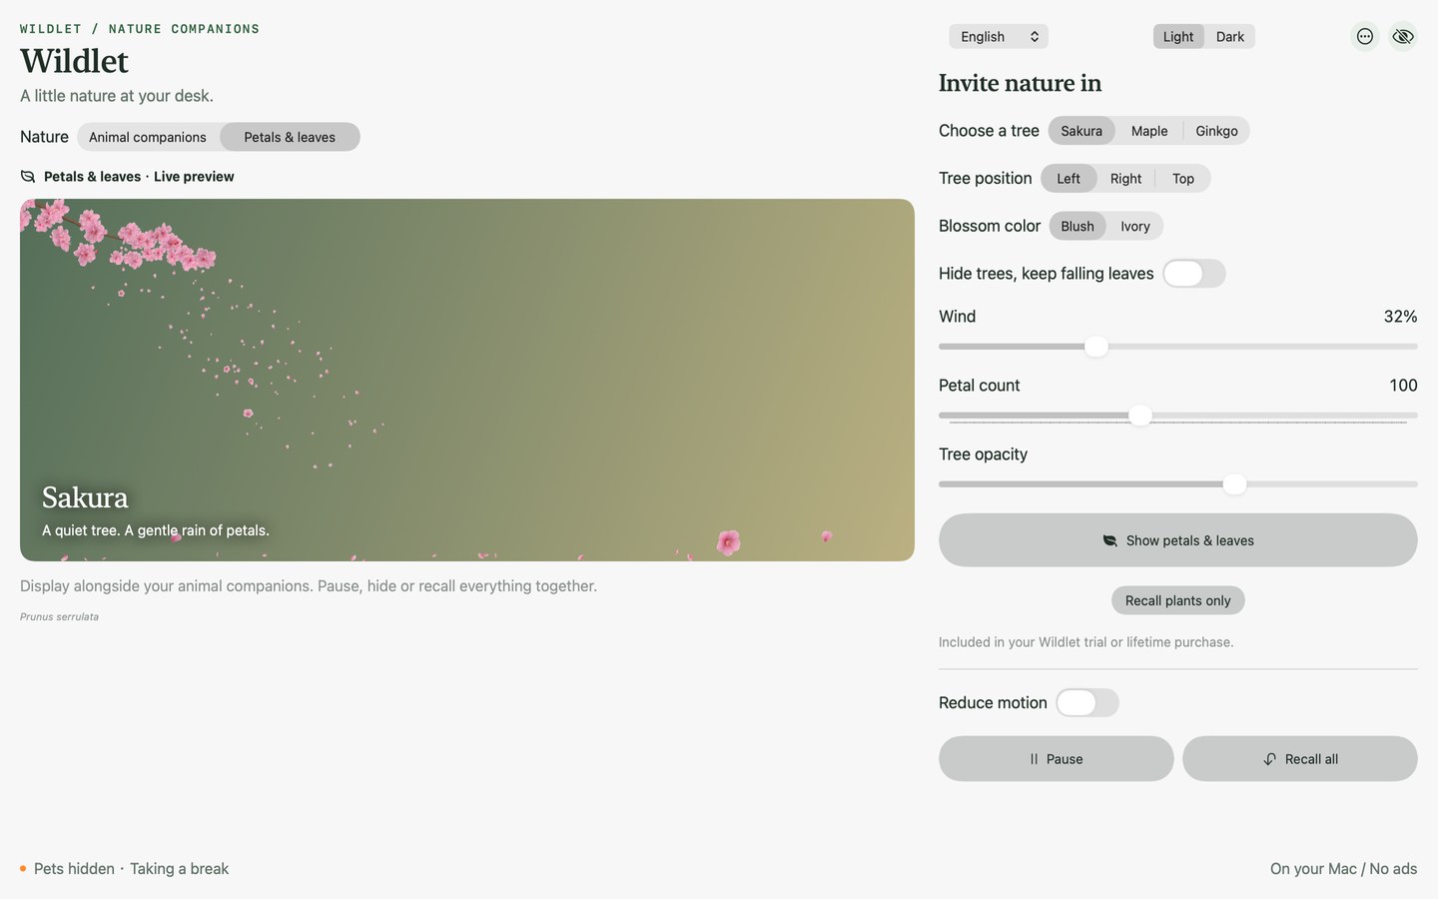Click the Prunus serrulata caption
Viewport: 1438px width, 899px height.
click(59, 617)
